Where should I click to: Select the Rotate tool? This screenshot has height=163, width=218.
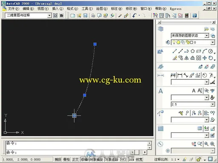click(210, 58)
